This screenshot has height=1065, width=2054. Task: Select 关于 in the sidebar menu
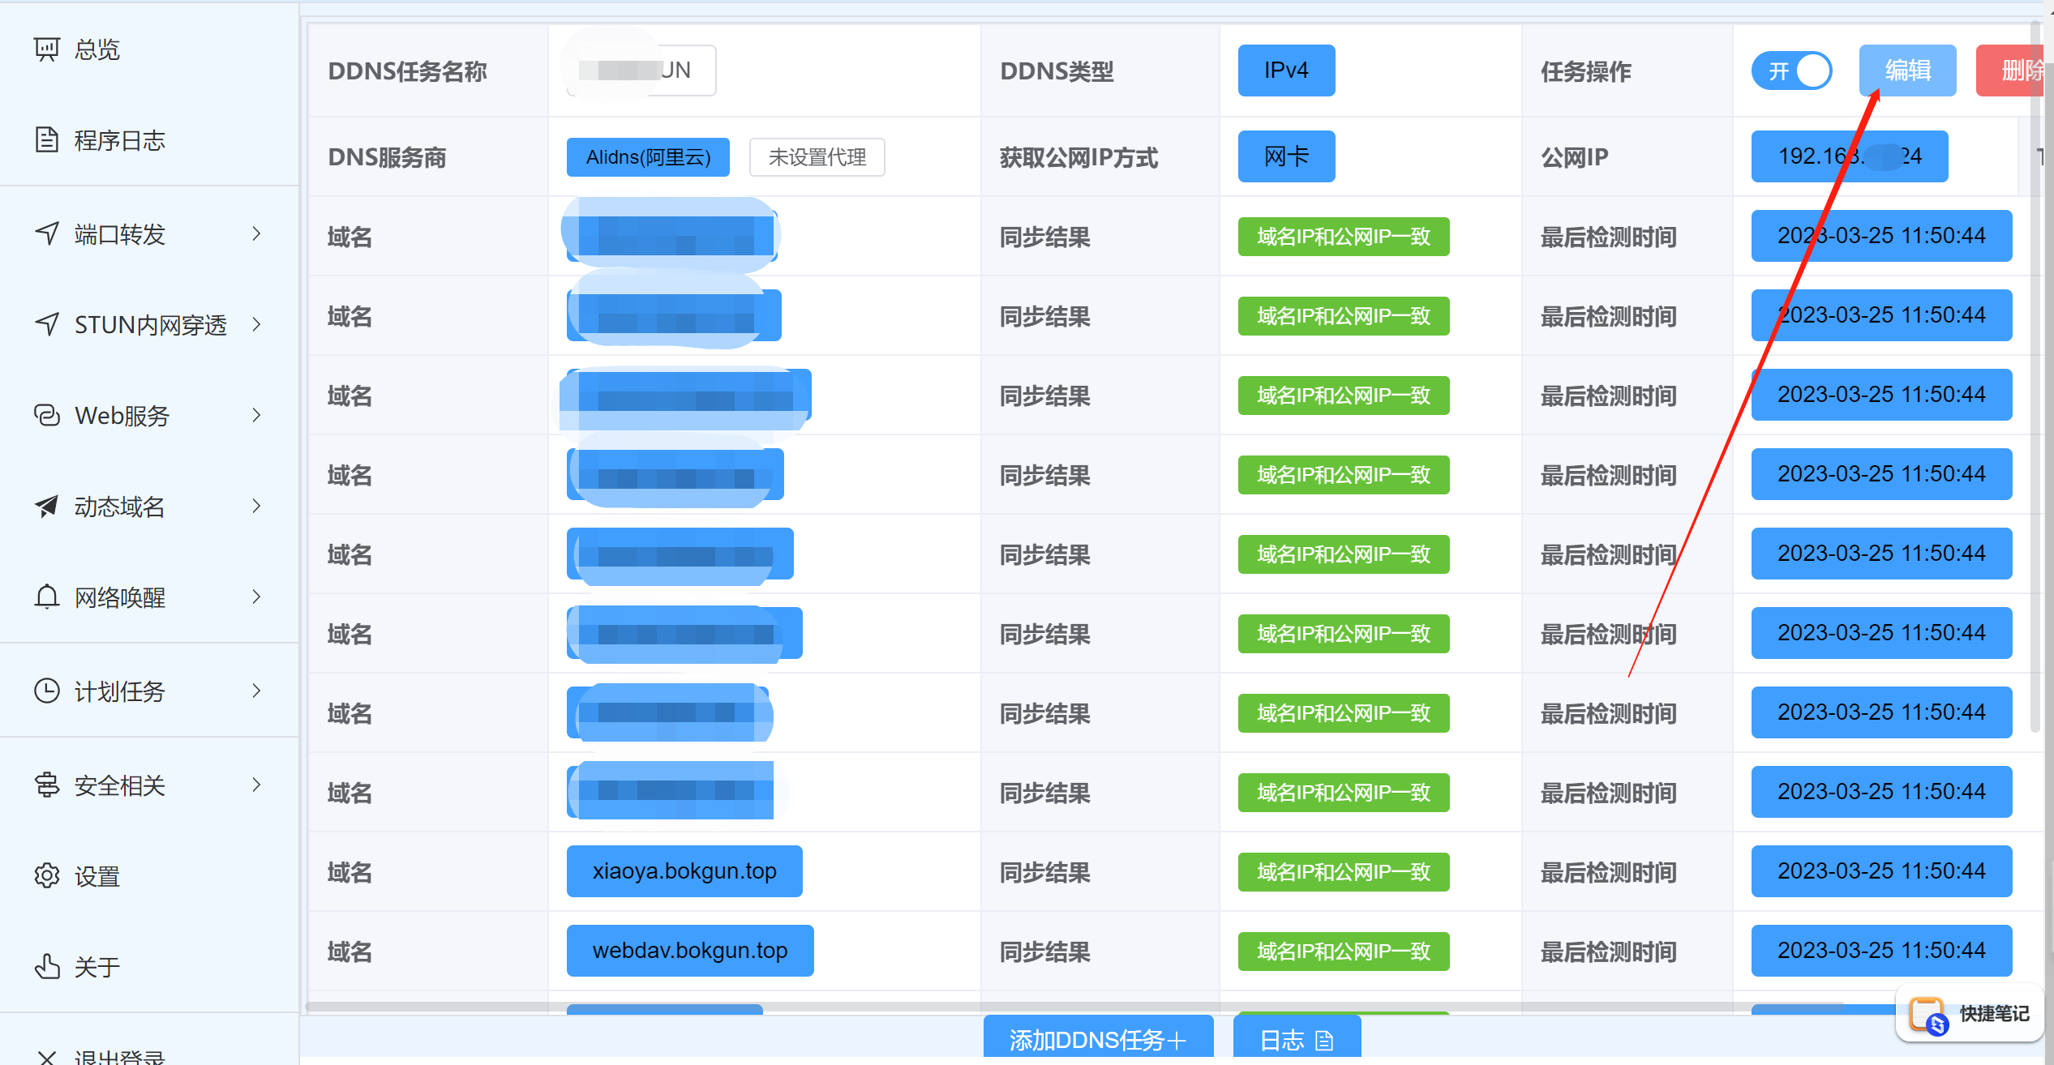(x=96, y=966)
